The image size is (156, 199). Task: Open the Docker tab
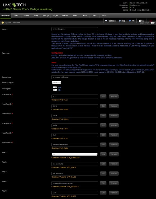click(x=65, y=15)
